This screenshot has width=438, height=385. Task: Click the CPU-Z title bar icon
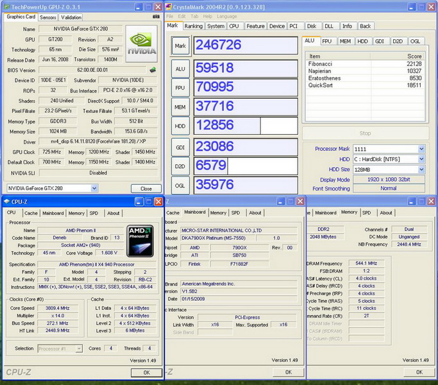(x=7, y=201)
